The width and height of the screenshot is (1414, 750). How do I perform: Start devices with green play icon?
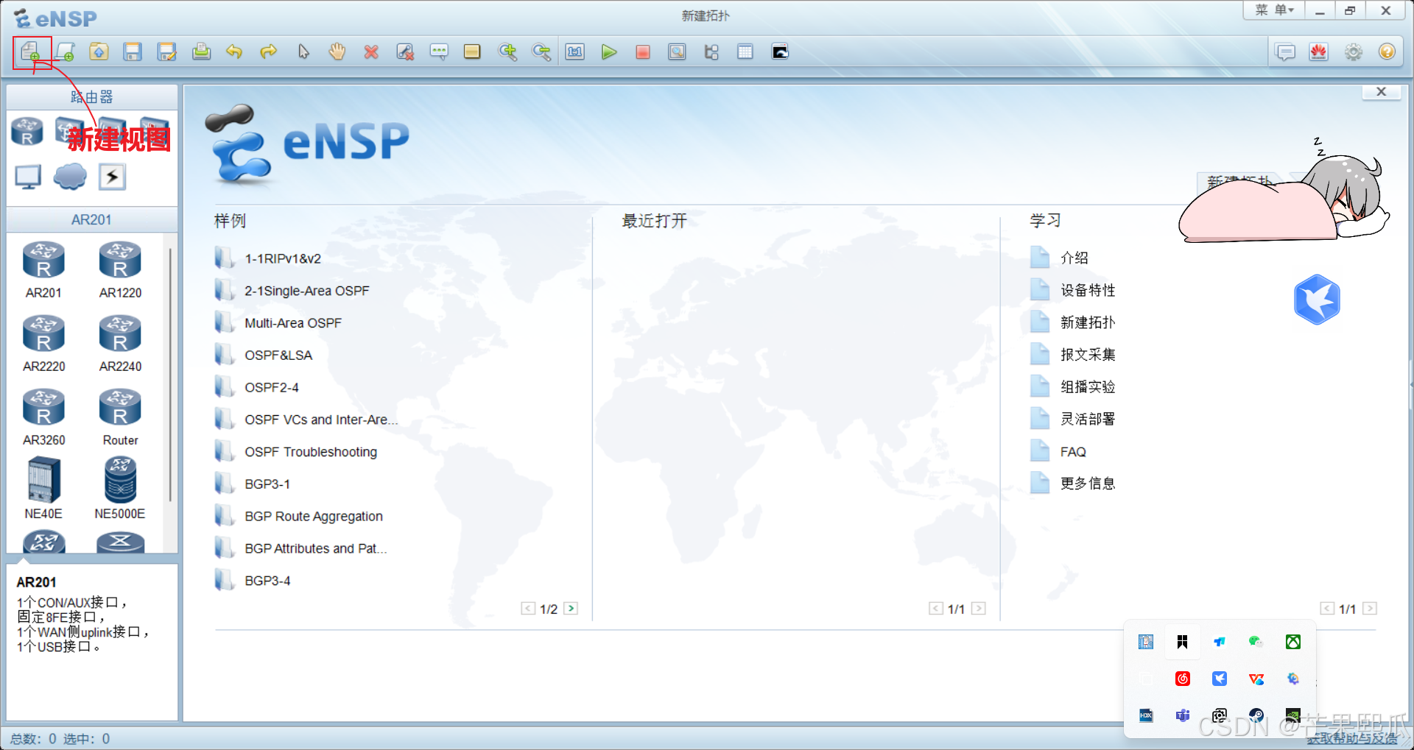tap(609, 52)
